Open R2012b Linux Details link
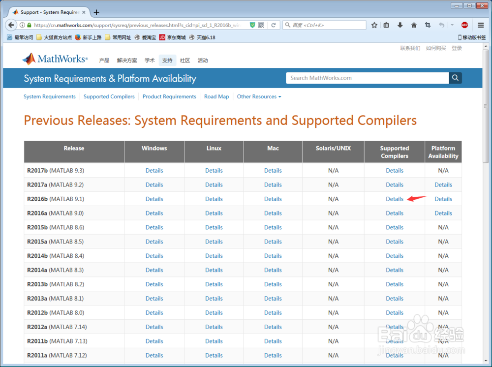Image resolution: width=492 pixels, height=367 pixels. click(214, 313)
